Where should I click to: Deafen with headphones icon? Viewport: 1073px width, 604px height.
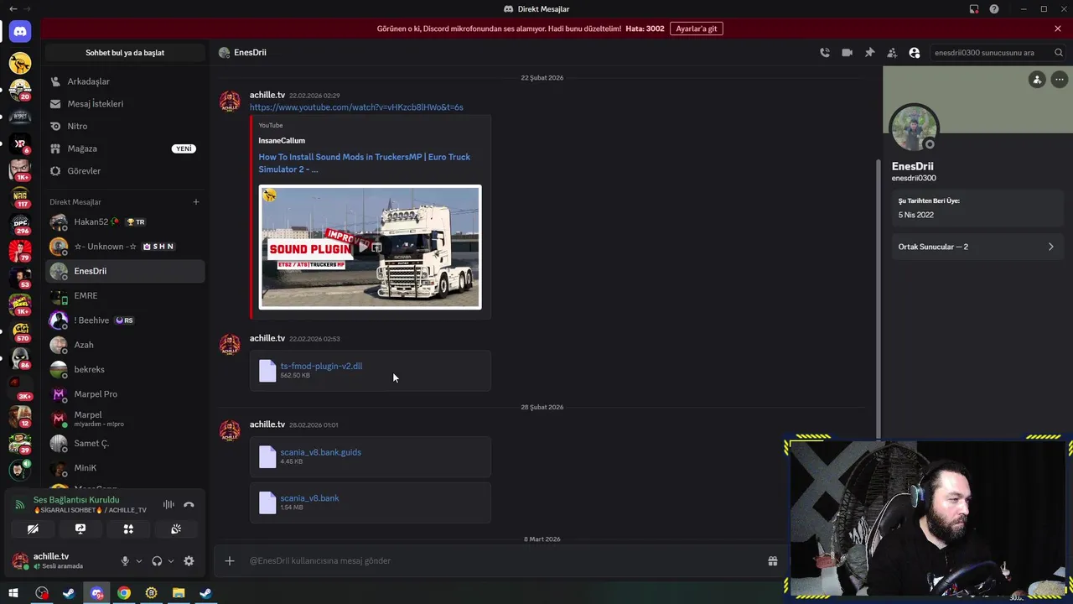tap(157, 561)
